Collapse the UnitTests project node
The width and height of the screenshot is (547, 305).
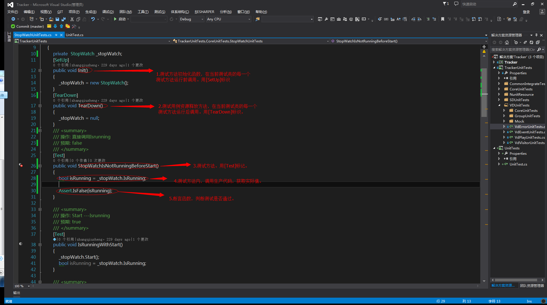pyautogui.click(x=494, y=148)
